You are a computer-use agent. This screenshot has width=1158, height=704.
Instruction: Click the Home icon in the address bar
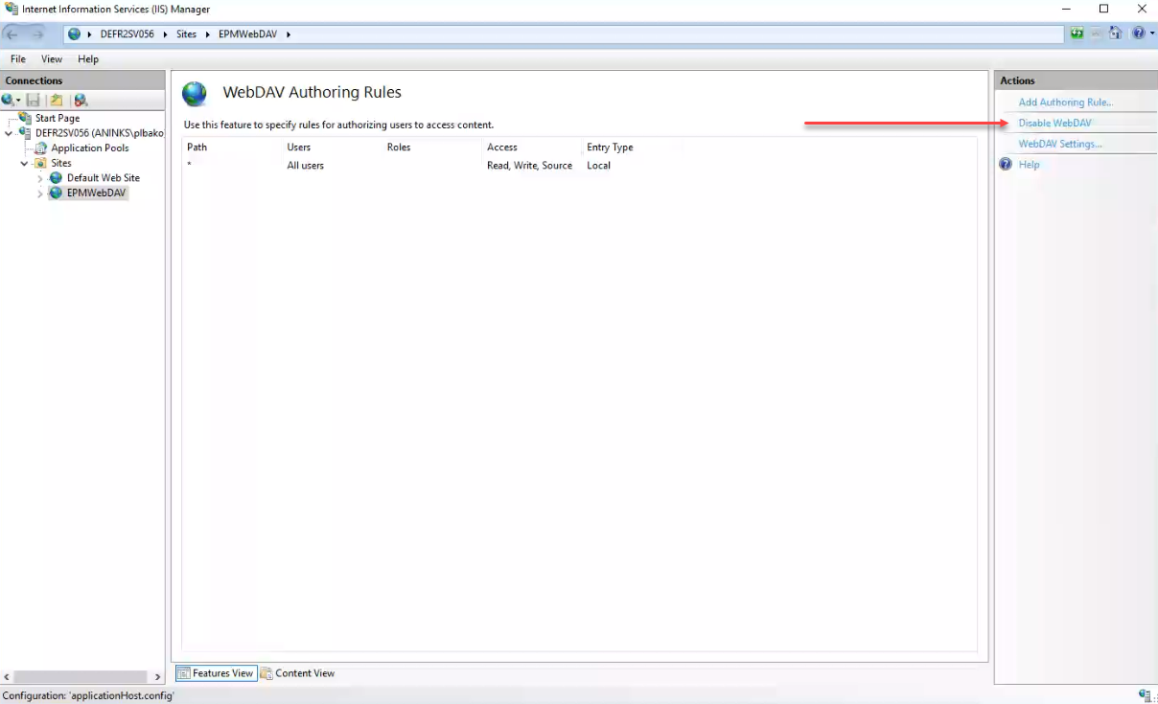click(1115, 34)
